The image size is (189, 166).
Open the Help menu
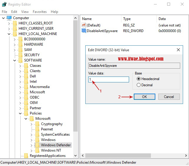[54, 12]
